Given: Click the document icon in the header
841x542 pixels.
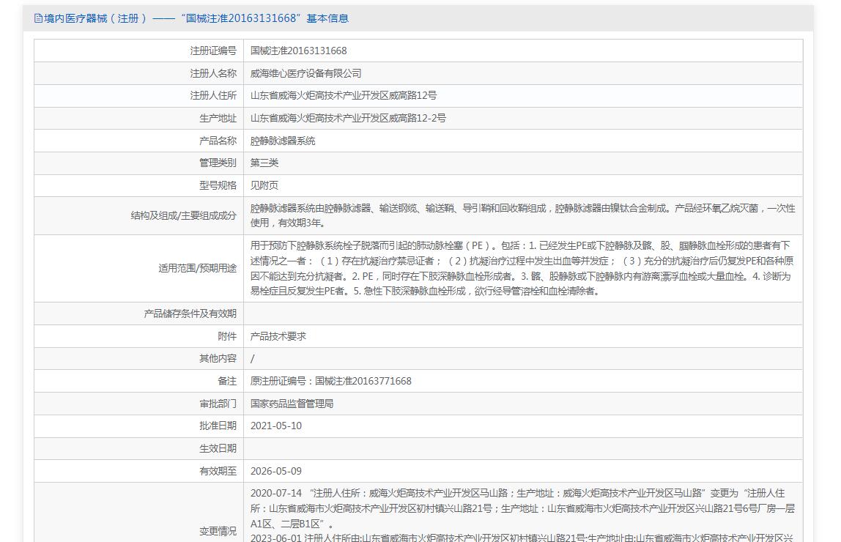Looking at the screenshot, I should pyautogui.click(x=38, y=18).
